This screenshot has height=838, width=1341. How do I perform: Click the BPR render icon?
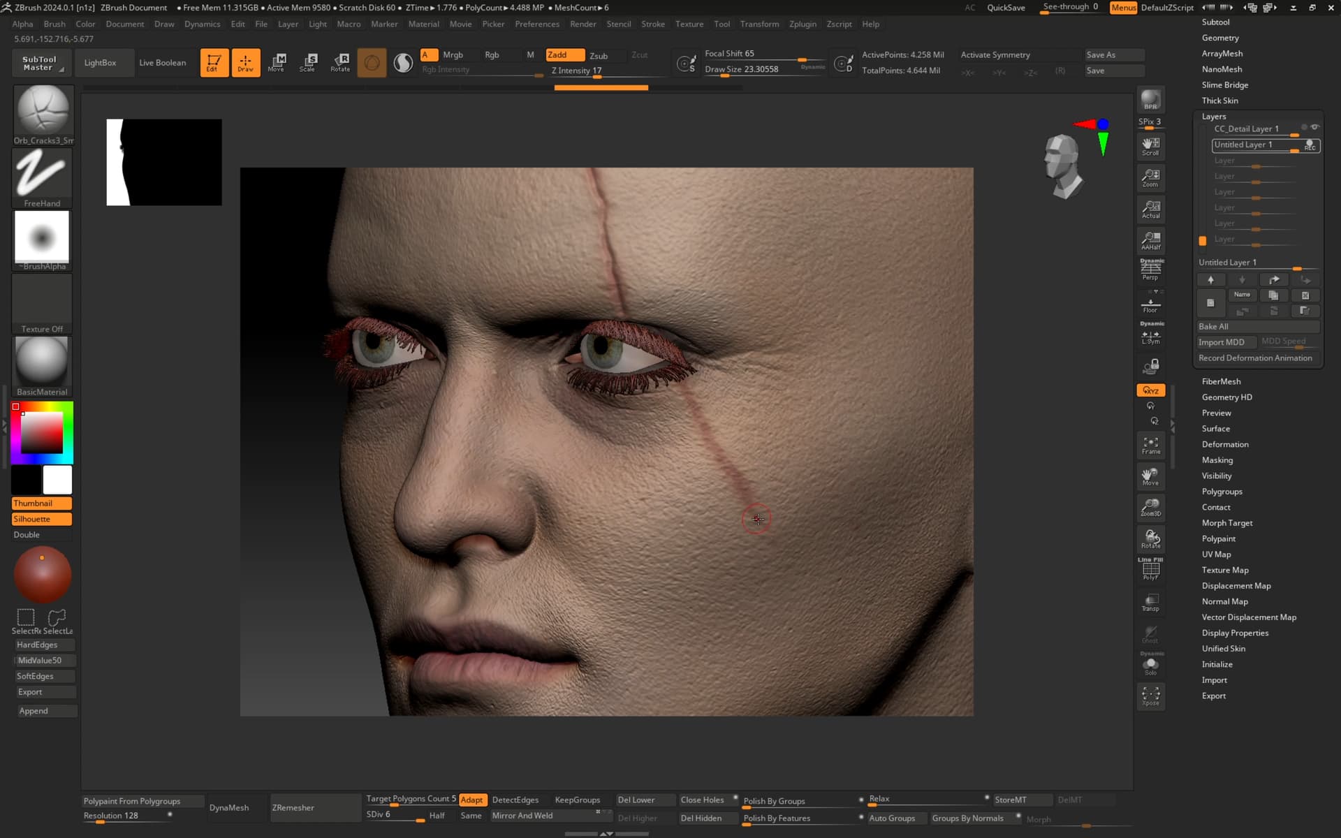[1150, 100]
